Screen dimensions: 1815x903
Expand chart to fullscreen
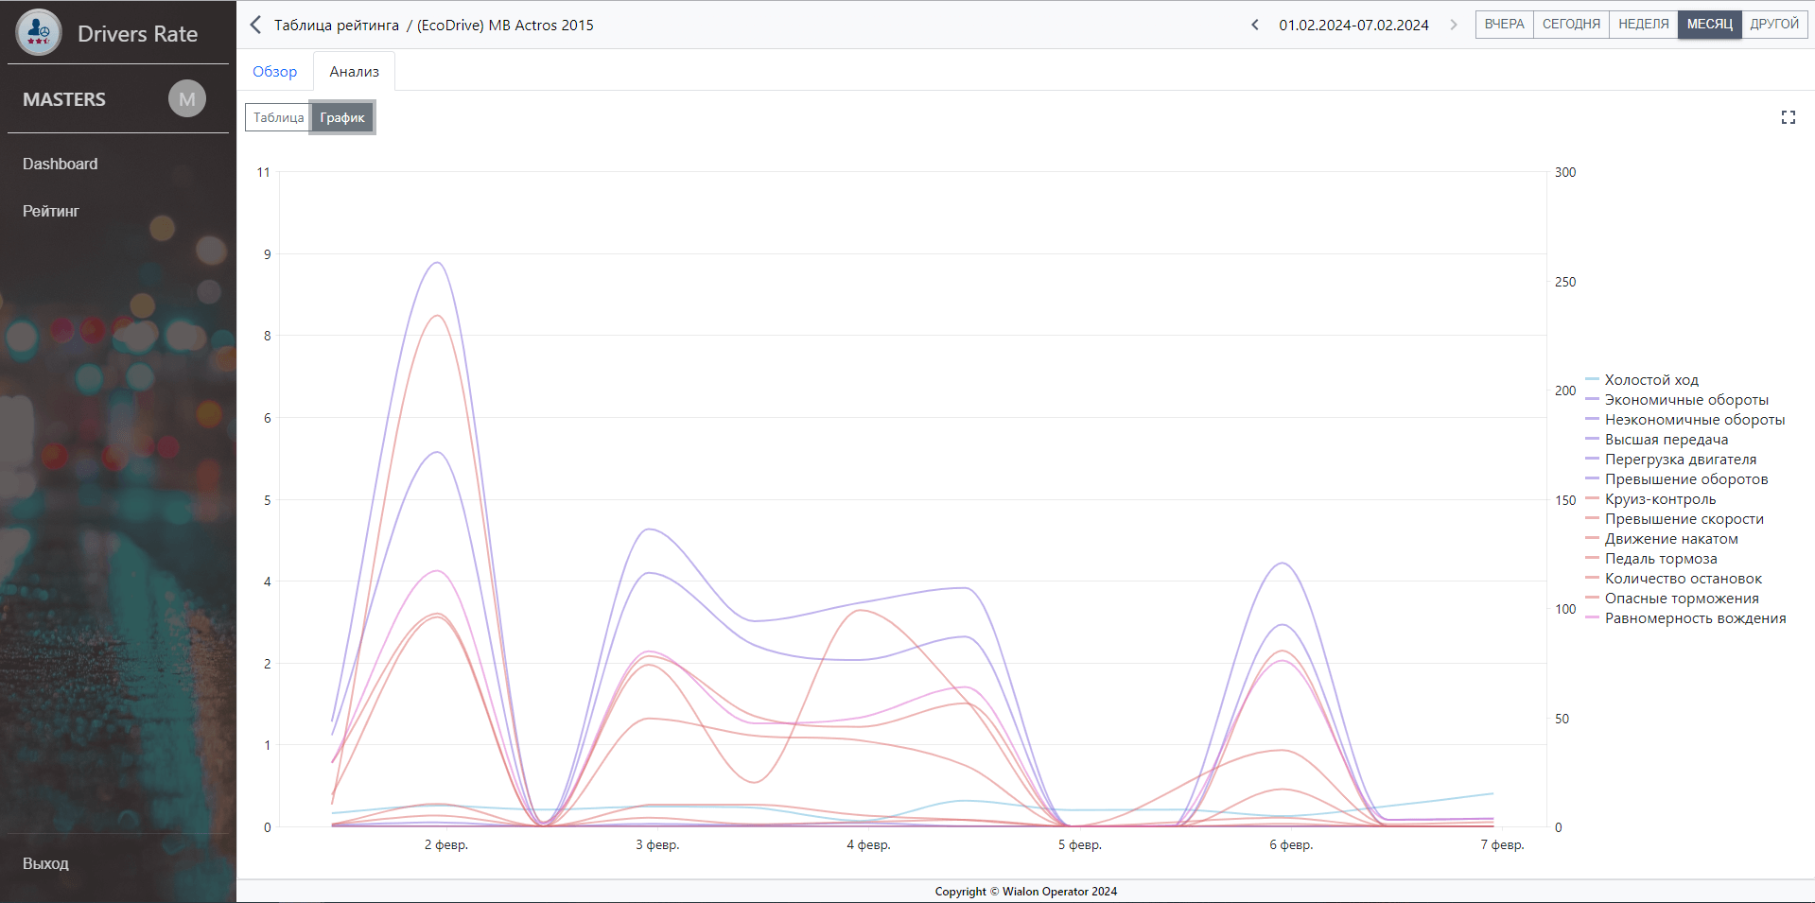click(1788, 117)
